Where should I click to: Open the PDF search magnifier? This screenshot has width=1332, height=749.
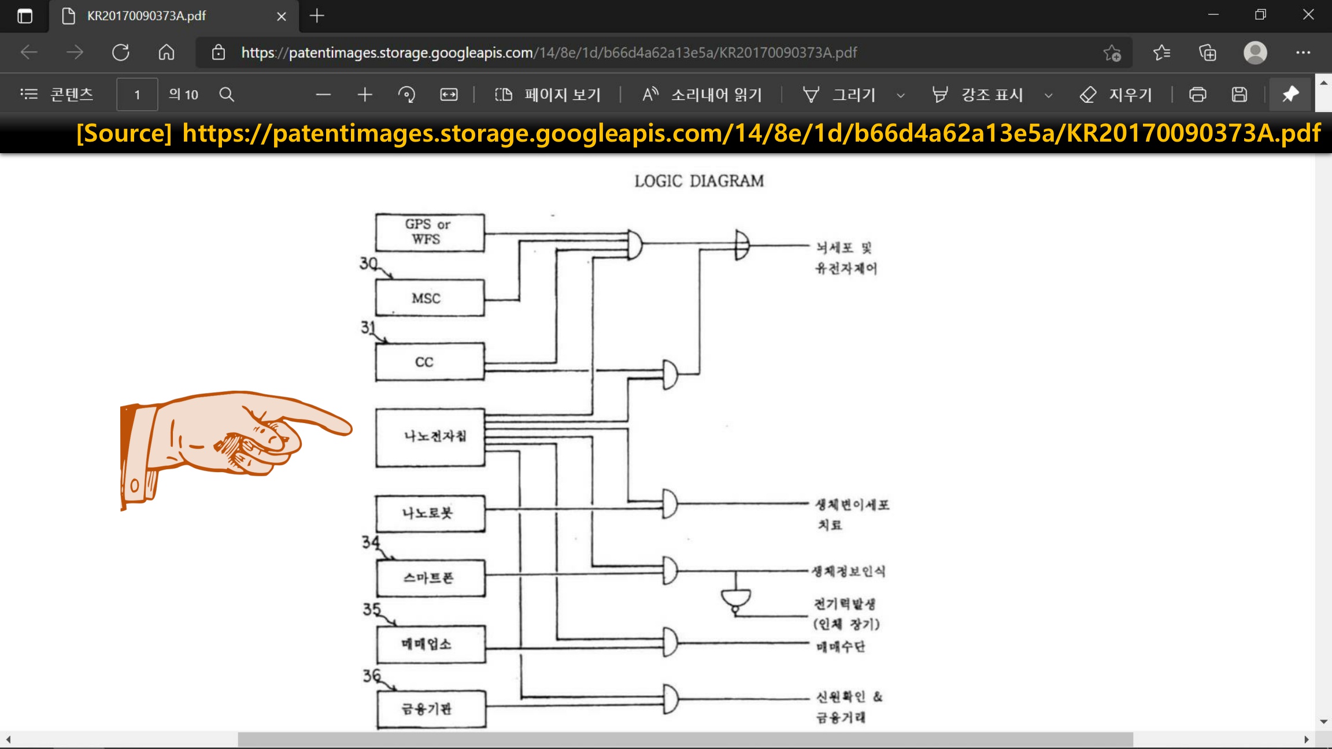[x=227, y=94]
